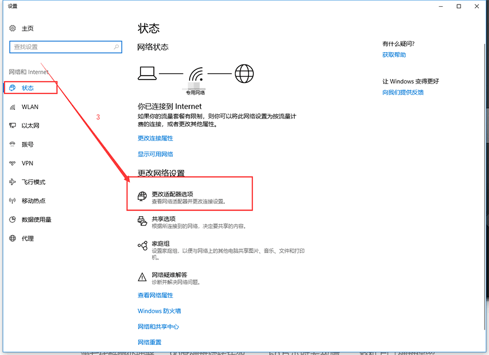The width and height of the screenshot is (489, 355).
Task: Click the 显示可用网络 link
Action: pos(155,154)
